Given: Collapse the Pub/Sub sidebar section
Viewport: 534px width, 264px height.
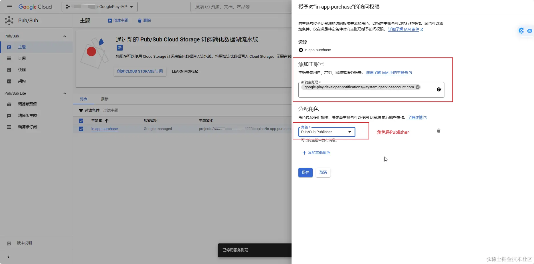Looking at the screenshot, I should pos(65,36).
